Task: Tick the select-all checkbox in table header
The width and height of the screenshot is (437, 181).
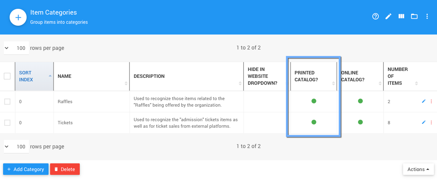Action: (7, 76)
